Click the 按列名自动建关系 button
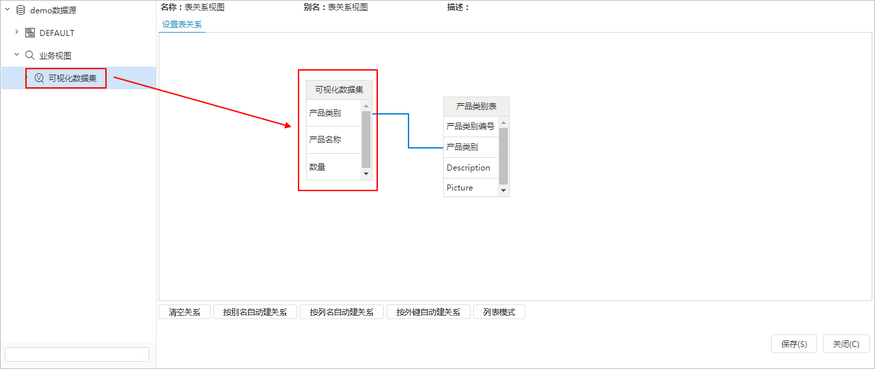The height and width of the screenshot is (369, 875). [342, 312]
